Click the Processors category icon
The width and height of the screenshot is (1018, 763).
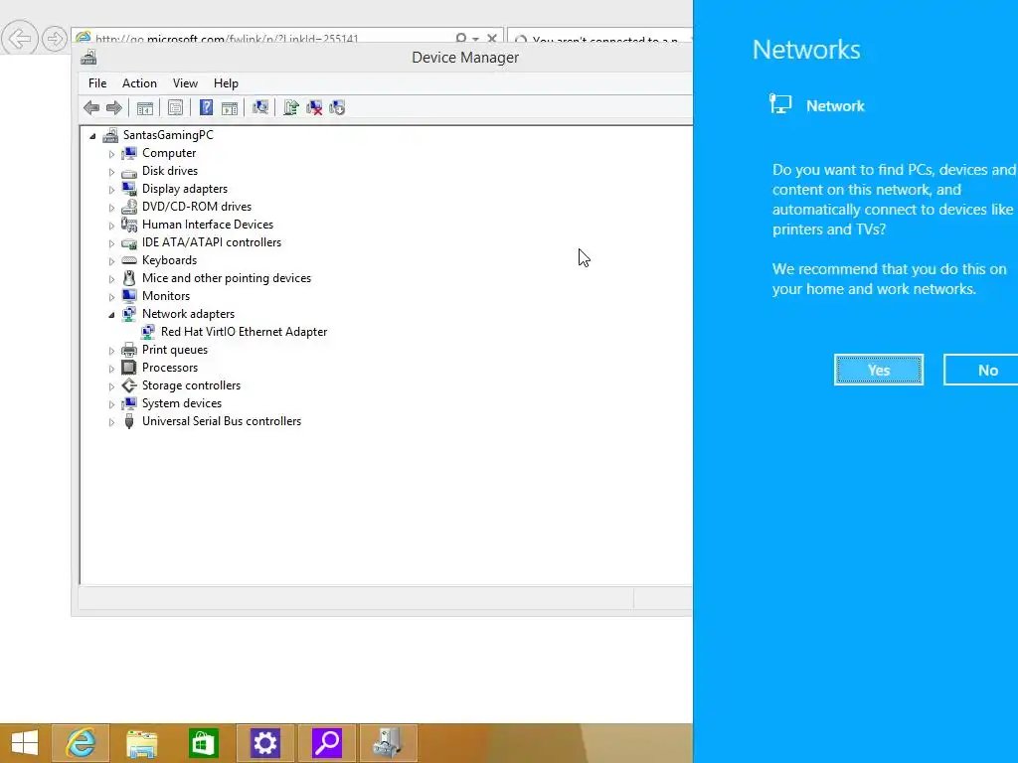129,368
